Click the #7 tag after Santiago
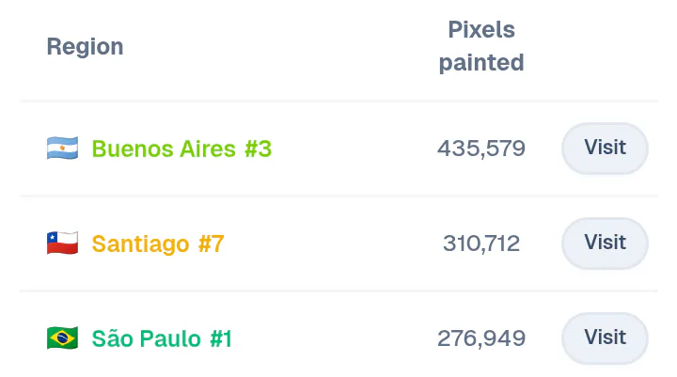 tap(212, 243)
